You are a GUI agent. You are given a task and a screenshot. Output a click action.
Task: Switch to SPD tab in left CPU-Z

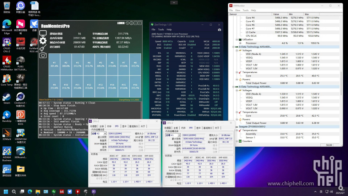116,126
